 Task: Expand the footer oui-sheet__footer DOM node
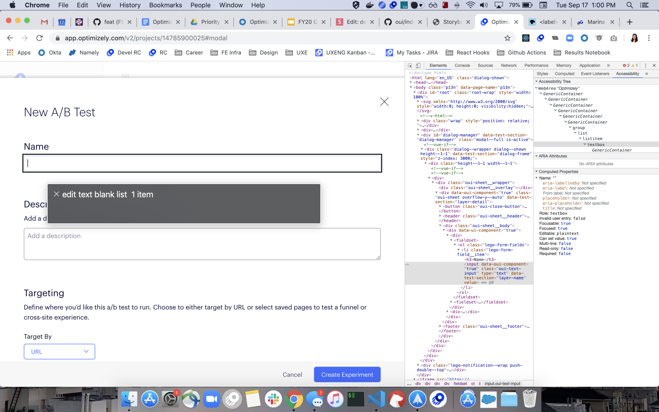pyautogui.click(x=440, y=326)
